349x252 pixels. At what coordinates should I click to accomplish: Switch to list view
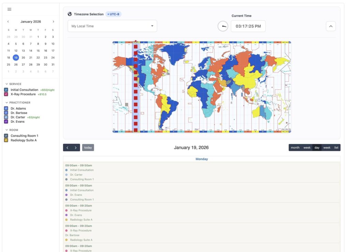336,148
